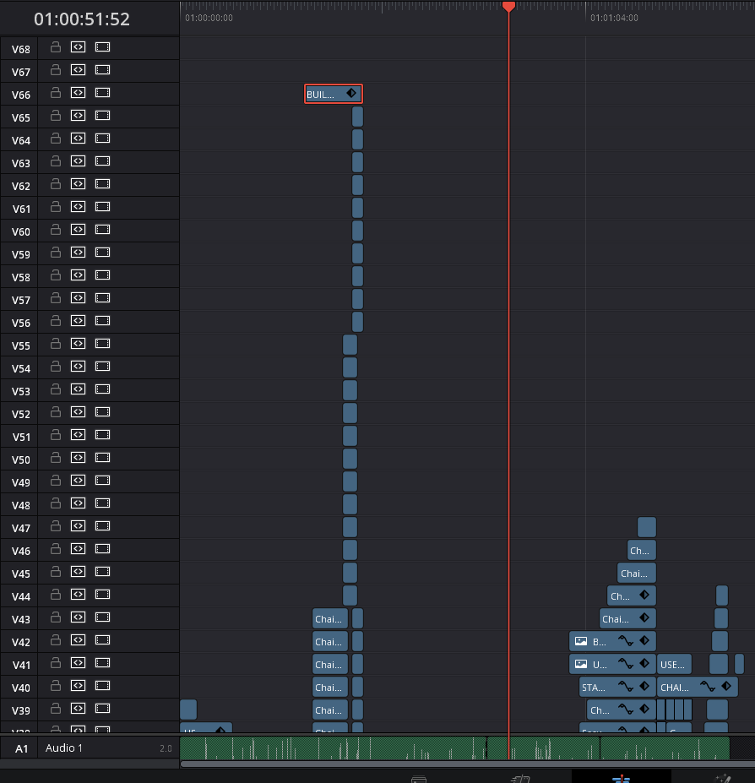Click ruler label 01:00:00:00
Screen dimensions: 755x783
tap(209, 18)
